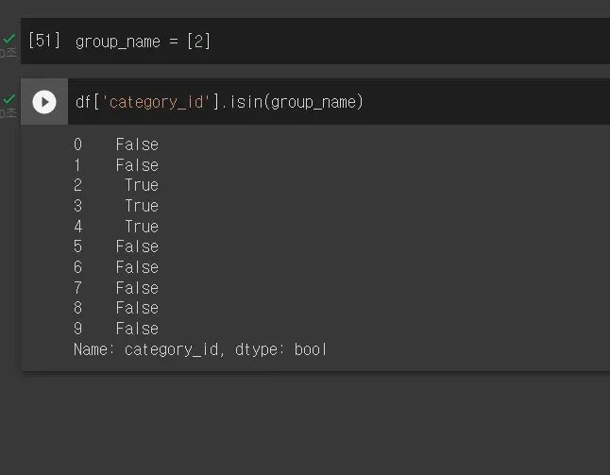Click the df variable in the second cell
Screen dimensions: 610x475
[x=84, y=102]
